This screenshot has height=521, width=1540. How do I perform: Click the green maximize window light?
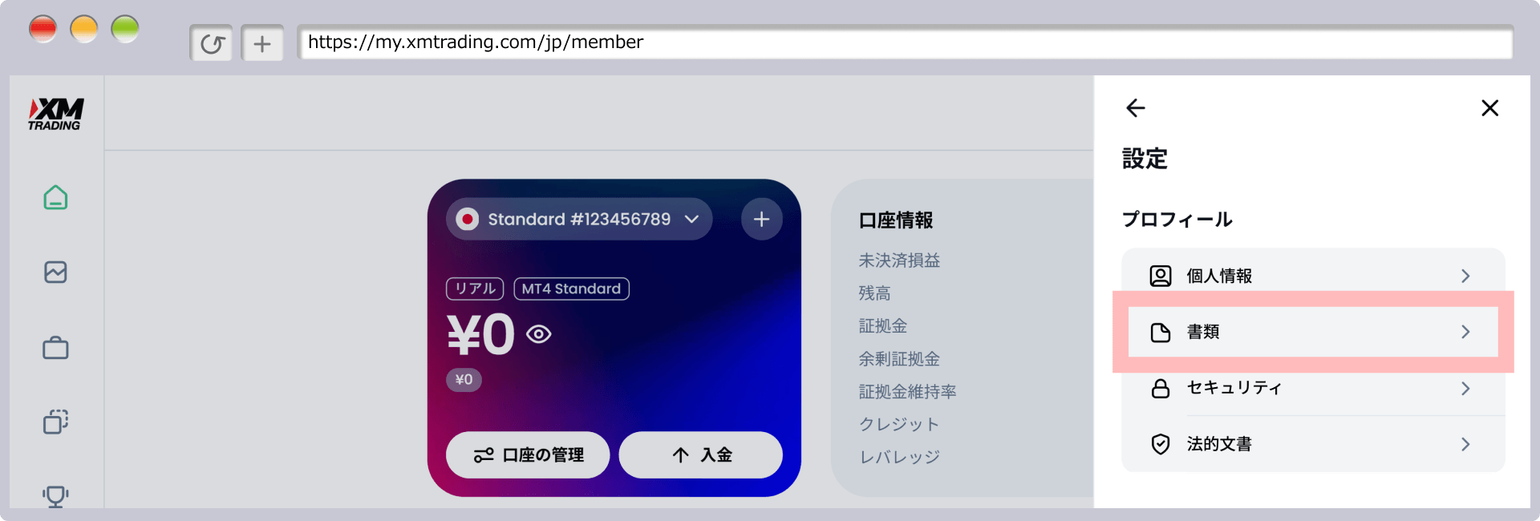125,30
